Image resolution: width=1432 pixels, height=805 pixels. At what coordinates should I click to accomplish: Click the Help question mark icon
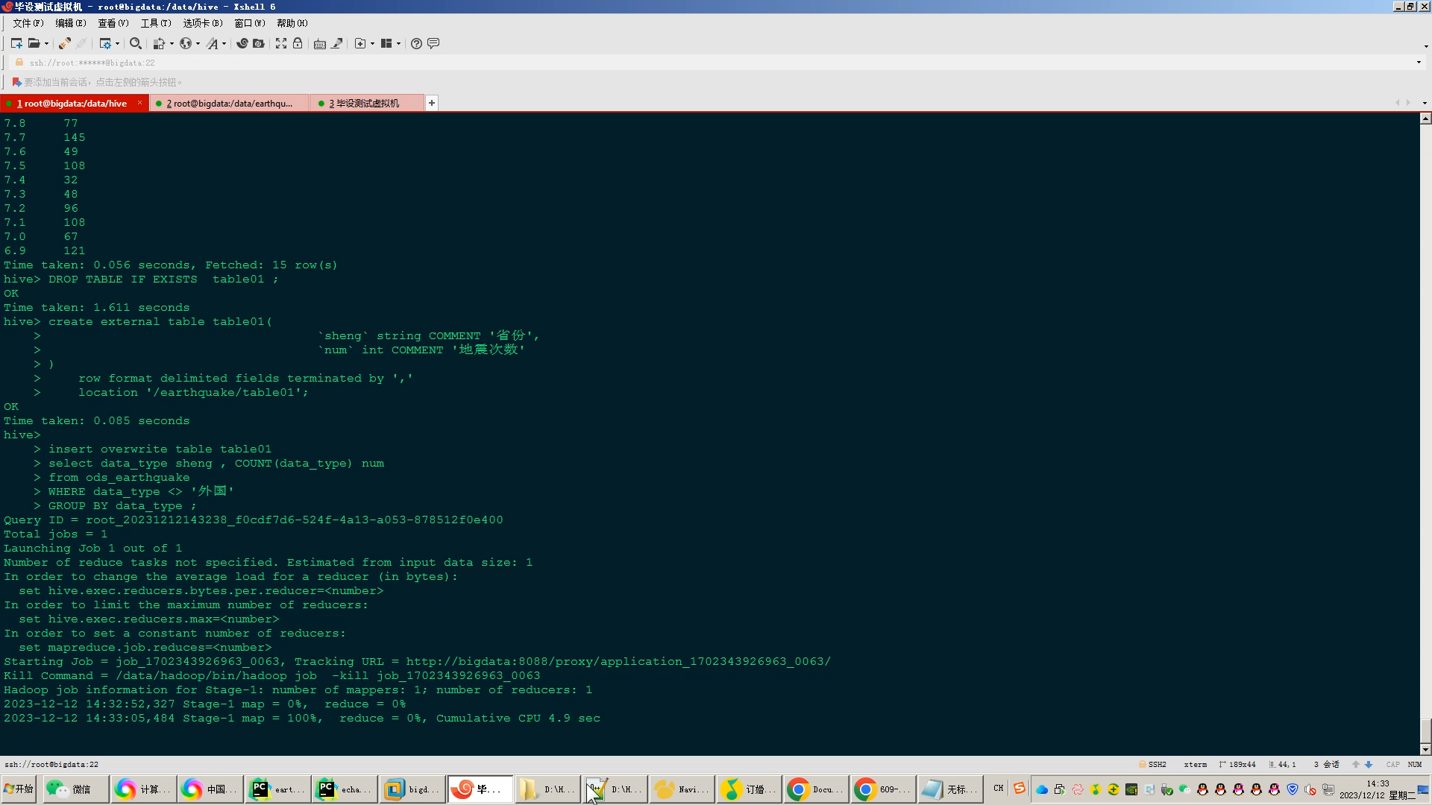(417, 43)
